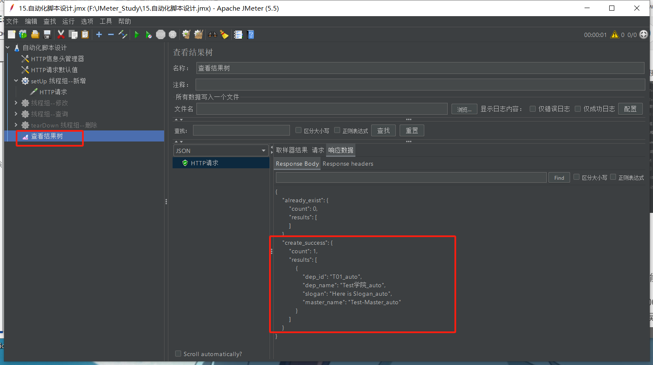Select the setUp 线程组--新增 node
The image size is (653, 365).
click(x=58, y=81)
